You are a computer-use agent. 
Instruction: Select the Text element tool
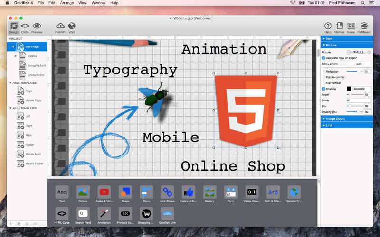pos(62,192)
